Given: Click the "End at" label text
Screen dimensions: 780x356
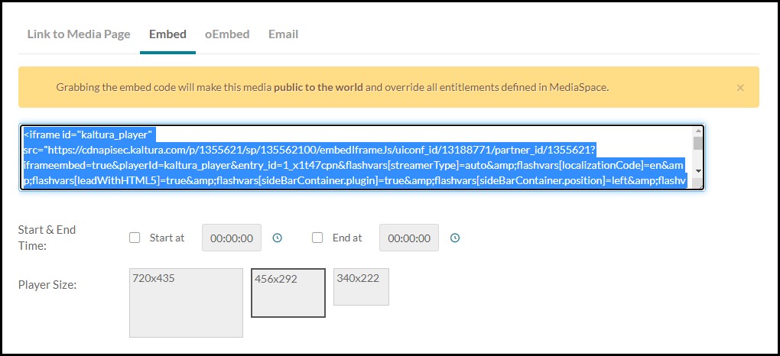Looking at the screenshot, I should pos(347,238).
